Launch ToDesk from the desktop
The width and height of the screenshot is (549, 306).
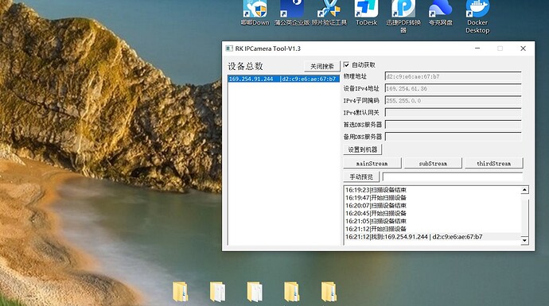pyautogui.click(x=366, y=12)
